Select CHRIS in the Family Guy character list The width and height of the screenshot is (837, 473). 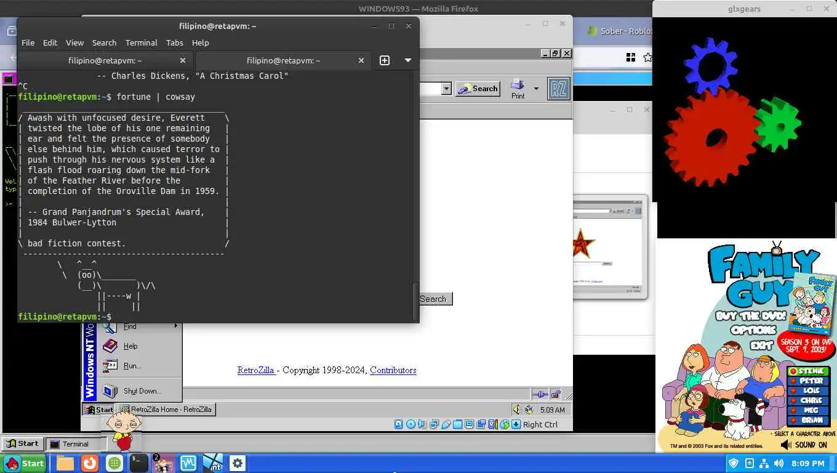click(809, 401)
